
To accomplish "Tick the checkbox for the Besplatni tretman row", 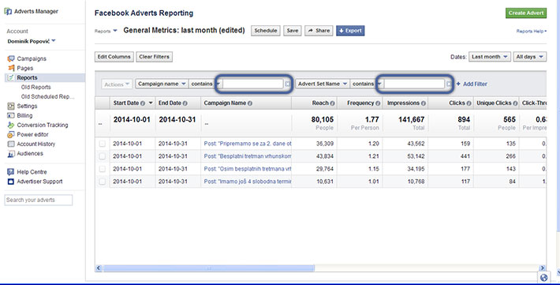I will (103, 156).
